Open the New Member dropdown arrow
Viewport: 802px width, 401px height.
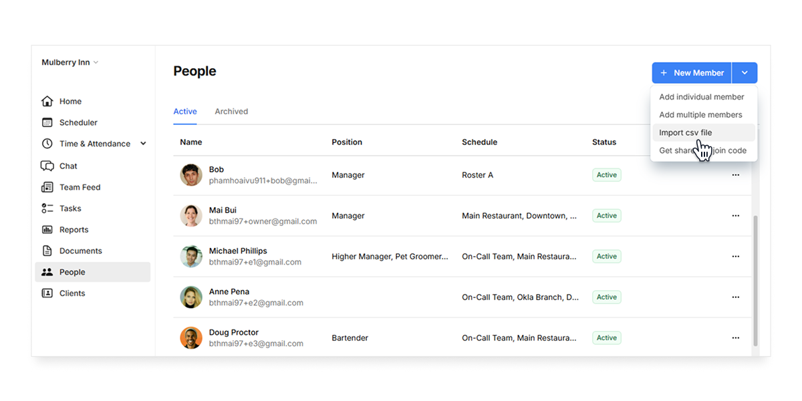pyautogui.click(x=745, y=72)
